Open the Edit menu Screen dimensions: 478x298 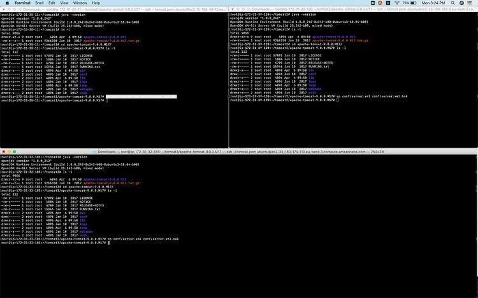pos(50,3)
